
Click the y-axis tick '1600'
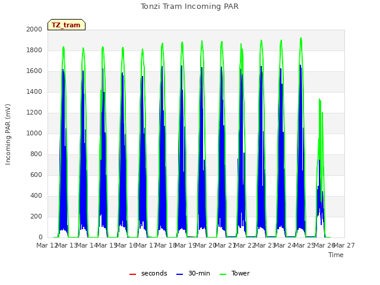click(34, 71)
